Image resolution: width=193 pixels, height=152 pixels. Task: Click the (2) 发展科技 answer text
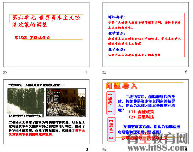141,117
